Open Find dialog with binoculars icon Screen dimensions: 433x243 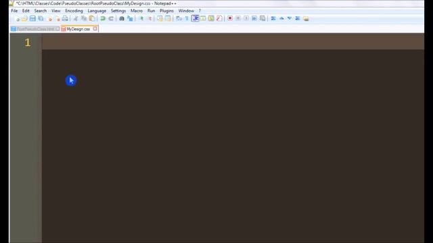[122, 19]
